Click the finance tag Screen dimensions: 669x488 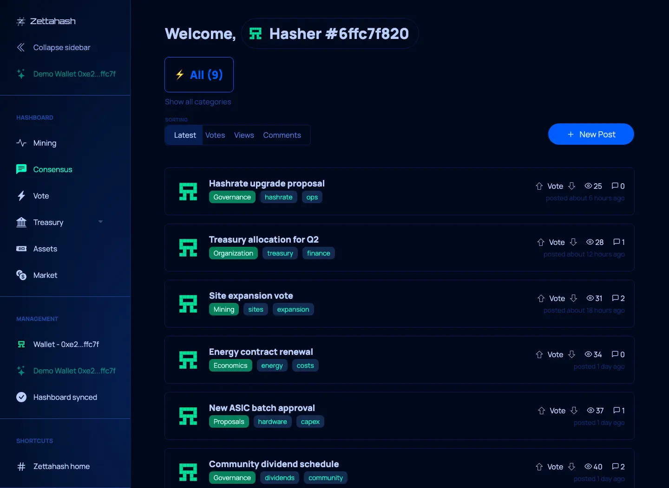pos(319,253)
